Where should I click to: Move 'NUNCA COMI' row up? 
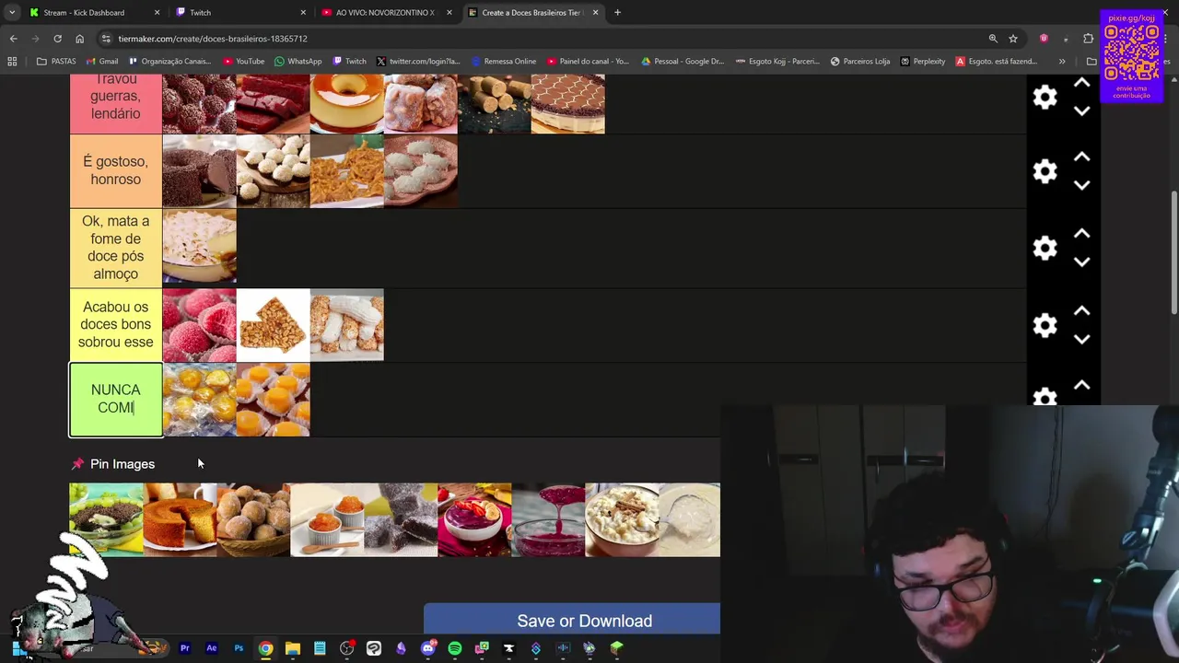(x=1082, y=386)
